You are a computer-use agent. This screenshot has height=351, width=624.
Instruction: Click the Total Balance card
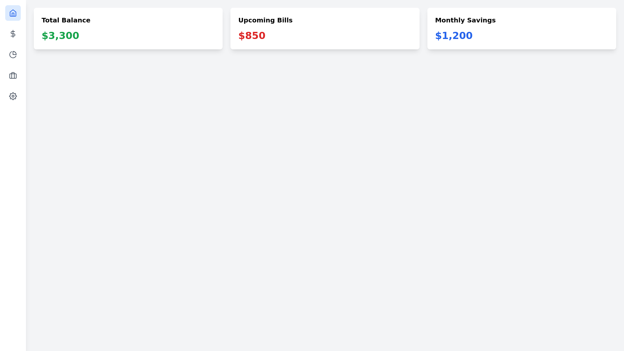click(128, 28)
